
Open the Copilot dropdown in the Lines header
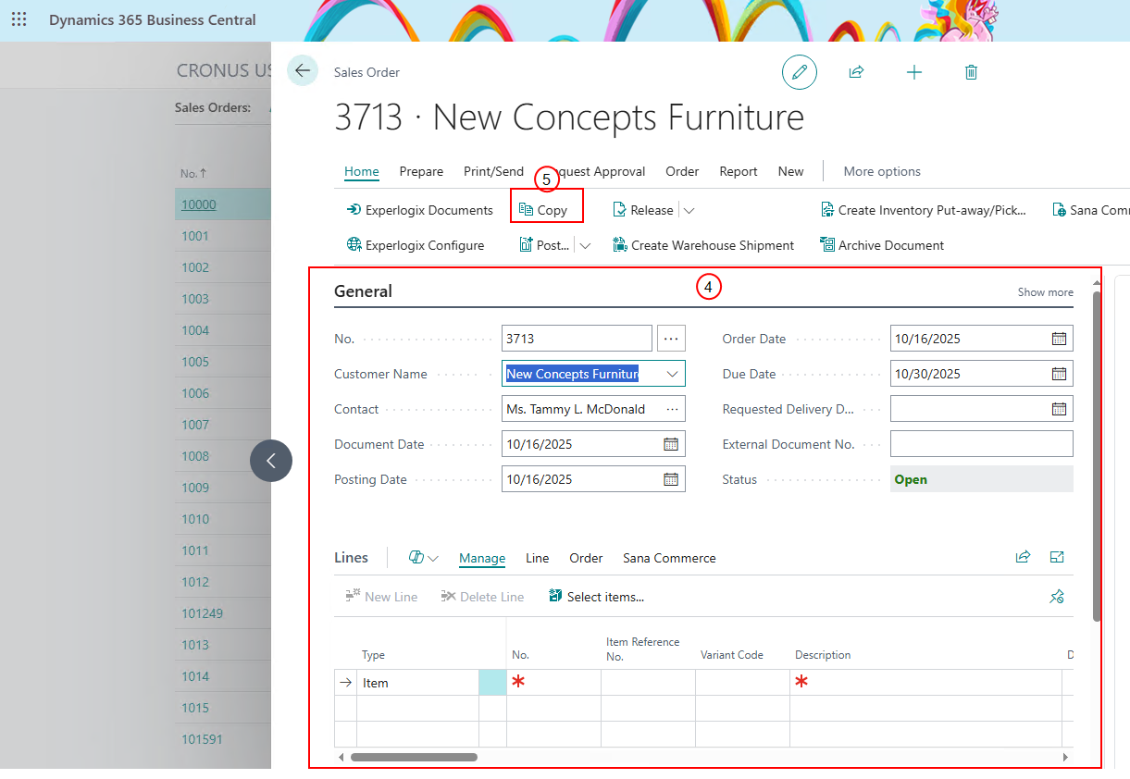(x=423, y=558)
